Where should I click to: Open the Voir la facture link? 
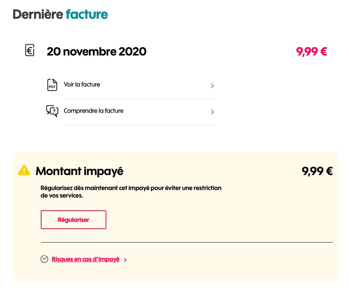coord(82,85)
